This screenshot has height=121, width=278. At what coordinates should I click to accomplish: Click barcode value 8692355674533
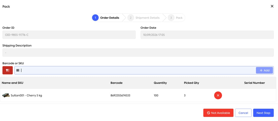point(120,96)
